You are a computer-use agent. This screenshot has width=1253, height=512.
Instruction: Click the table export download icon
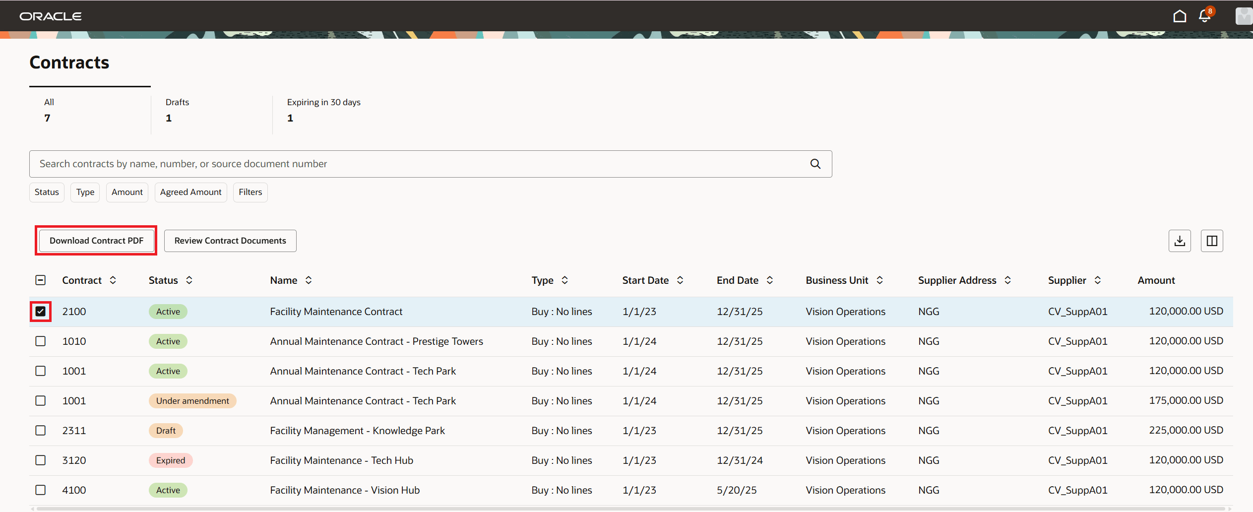(x=1180, y=241)
